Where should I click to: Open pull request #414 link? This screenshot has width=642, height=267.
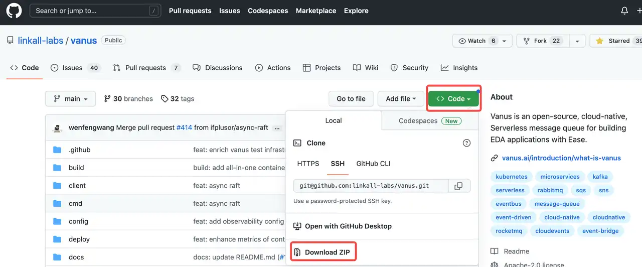184,127
